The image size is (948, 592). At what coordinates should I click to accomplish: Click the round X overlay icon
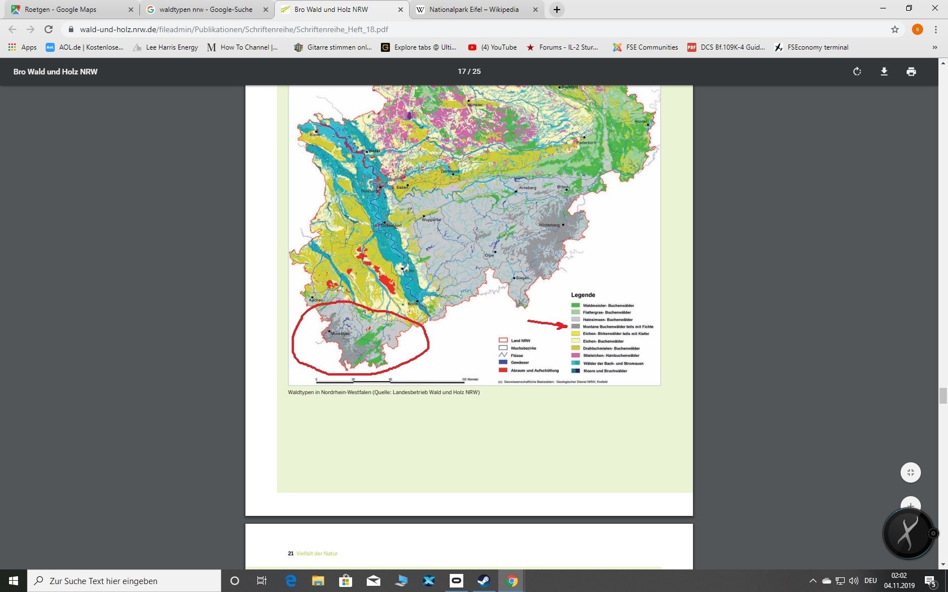click(x=908, y=533)
